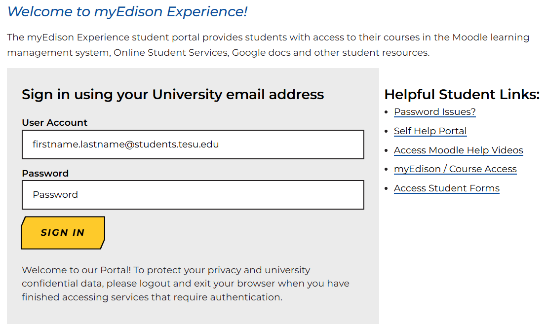Click the bullet beside Access Moodle Help Videos
The width and height of the screenshot is (546, 327).
point(386,151)
